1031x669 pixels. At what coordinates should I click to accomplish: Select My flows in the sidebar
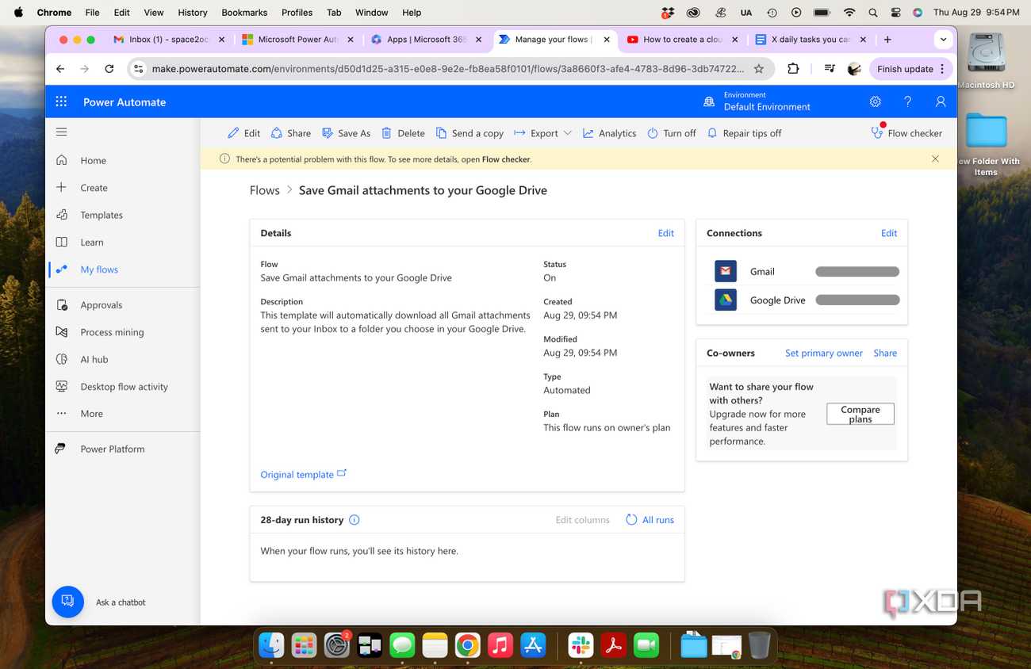(99, 270)
